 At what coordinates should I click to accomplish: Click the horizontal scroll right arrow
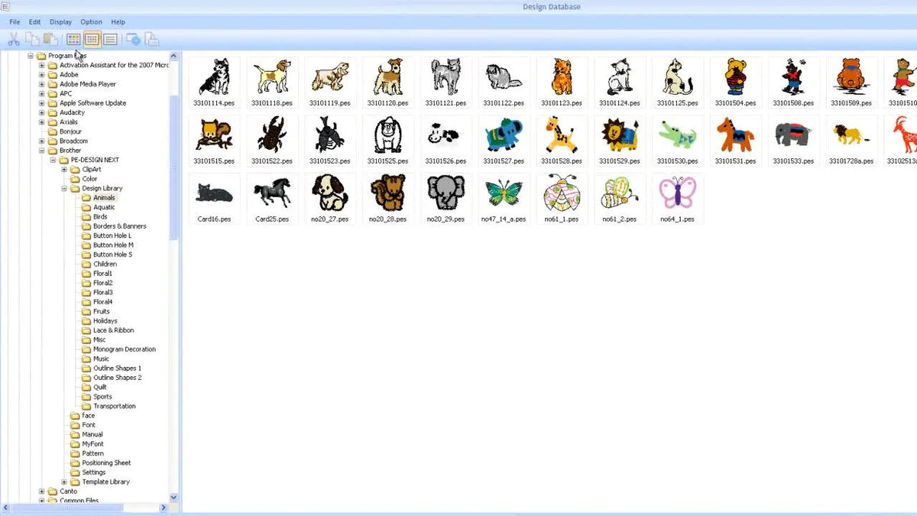164,508
